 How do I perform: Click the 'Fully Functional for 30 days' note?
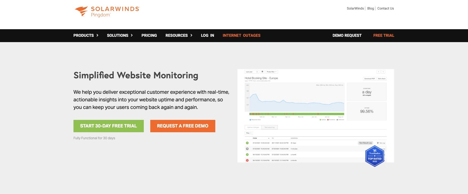pos(94,138)
